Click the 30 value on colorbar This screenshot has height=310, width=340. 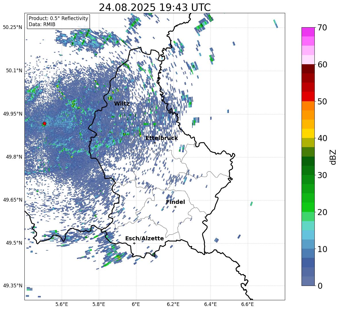pyautogui.click(x=322, y=175)
